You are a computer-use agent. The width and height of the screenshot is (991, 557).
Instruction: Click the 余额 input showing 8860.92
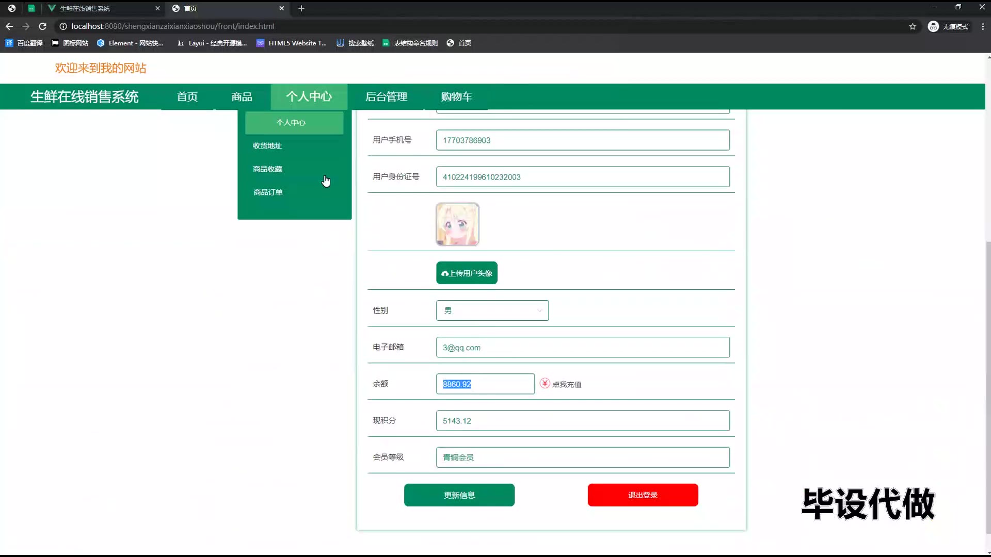pyautogui.click(x=485, y=384)
